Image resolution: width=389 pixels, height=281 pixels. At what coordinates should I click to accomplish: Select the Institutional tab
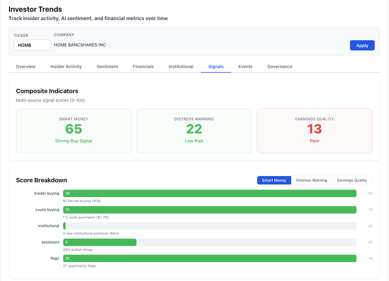[x=181, y=67]
